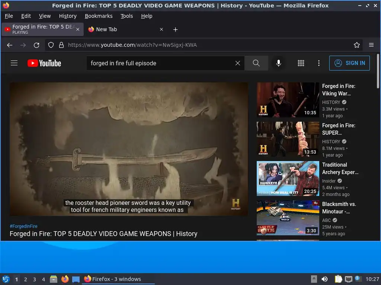Clear the YouTube search box text
Viewport: 381px width, 285px height.
pyautogui.click(x=238, y=63)
